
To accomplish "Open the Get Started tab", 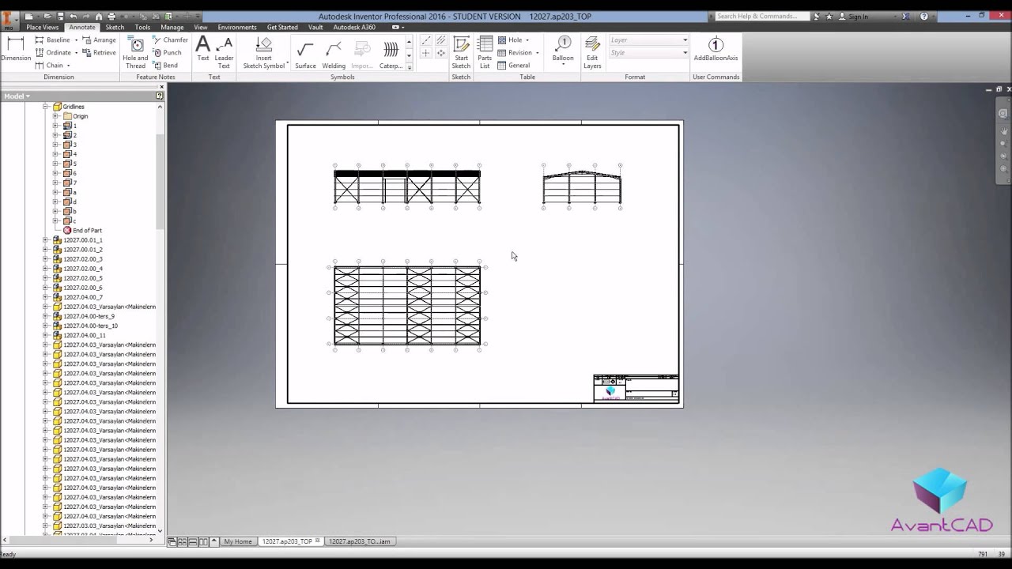I will point(282,27).
